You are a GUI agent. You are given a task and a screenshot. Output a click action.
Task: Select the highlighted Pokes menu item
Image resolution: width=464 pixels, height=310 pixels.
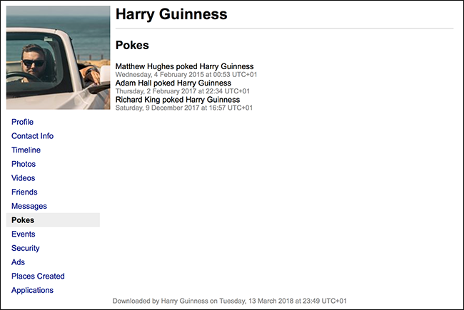coord(23,220)
